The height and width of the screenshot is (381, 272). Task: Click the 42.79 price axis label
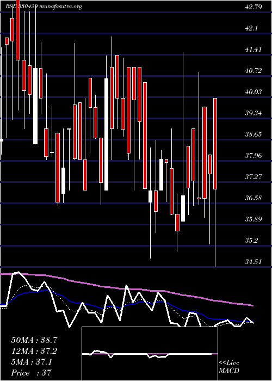click(x=254, y=7)
